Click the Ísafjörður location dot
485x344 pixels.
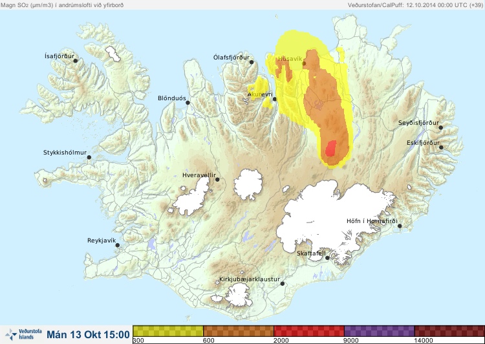click(75, 61)
